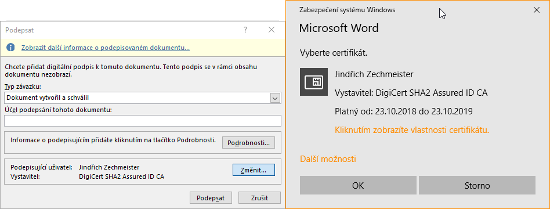Cancel signing with the Zrušit button
The image size is (550, 209).
pos(259,197)
